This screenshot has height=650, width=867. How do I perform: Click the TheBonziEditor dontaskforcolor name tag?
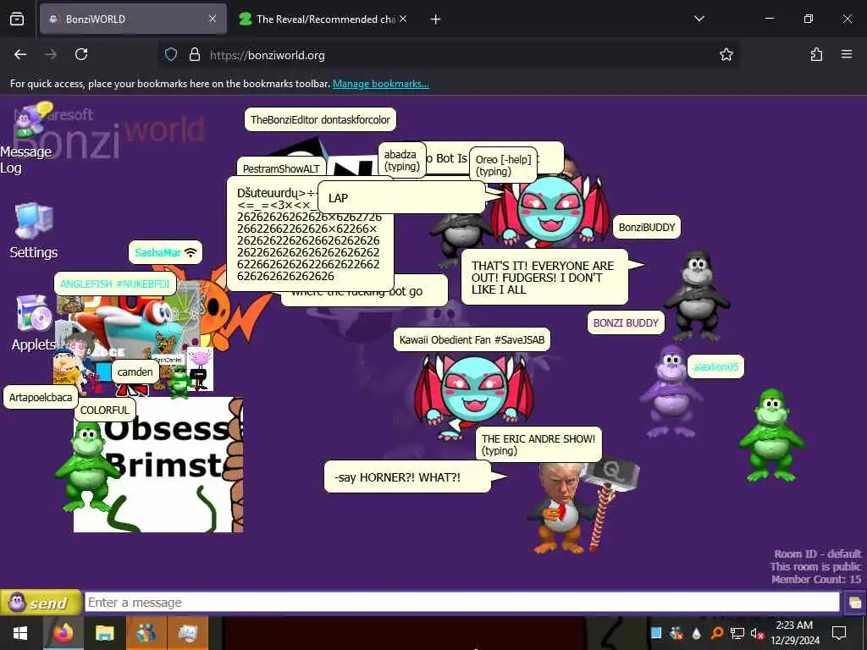[x=320, y=119]
